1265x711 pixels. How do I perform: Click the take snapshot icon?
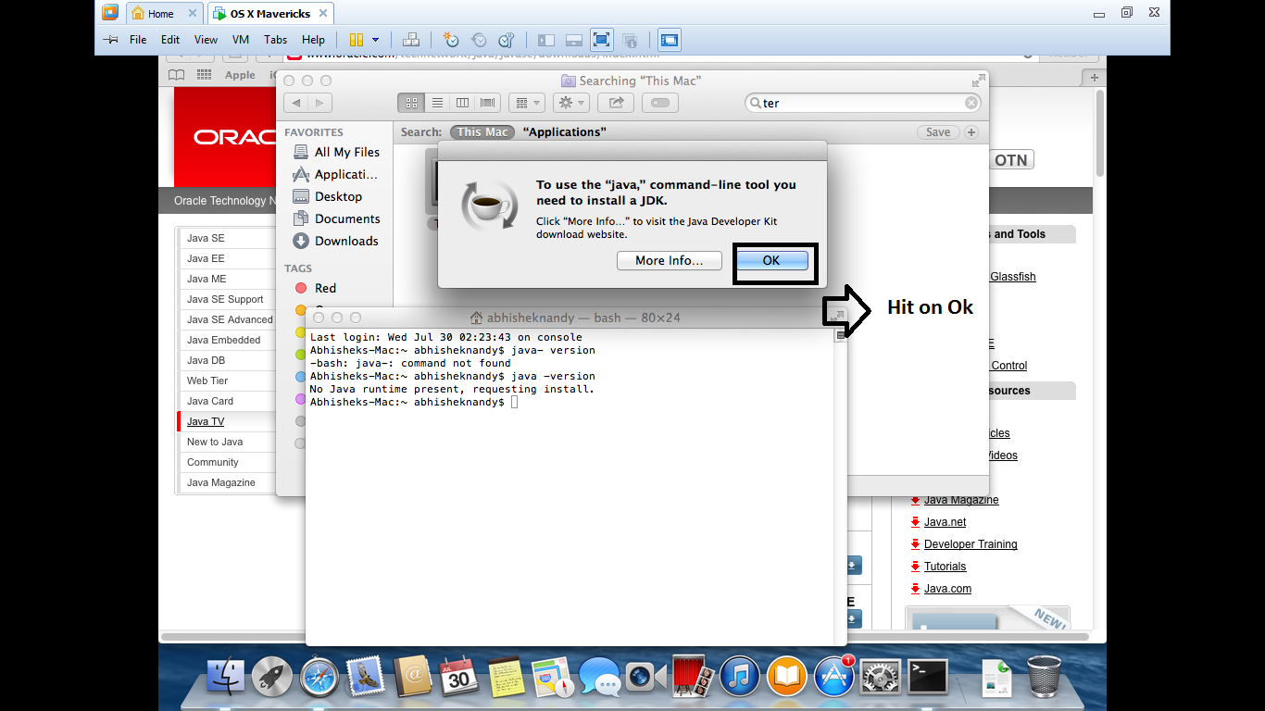point(451,40)
